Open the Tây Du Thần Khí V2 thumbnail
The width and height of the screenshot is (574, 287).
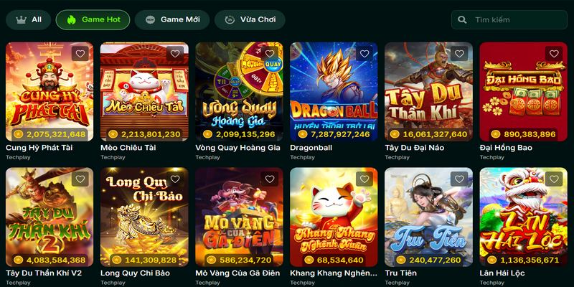point(50,217)
